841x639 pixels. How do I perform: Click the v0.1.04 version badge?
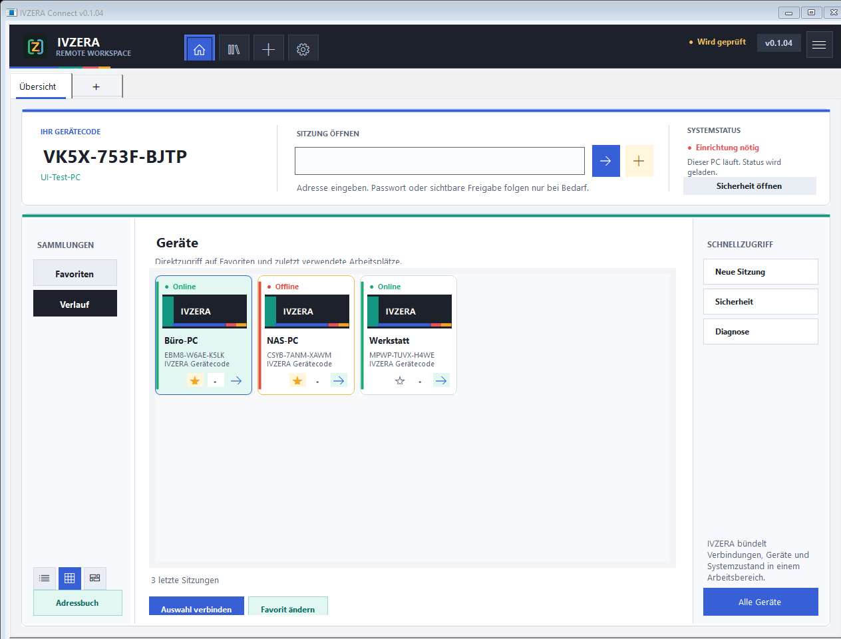click(779, 43)
